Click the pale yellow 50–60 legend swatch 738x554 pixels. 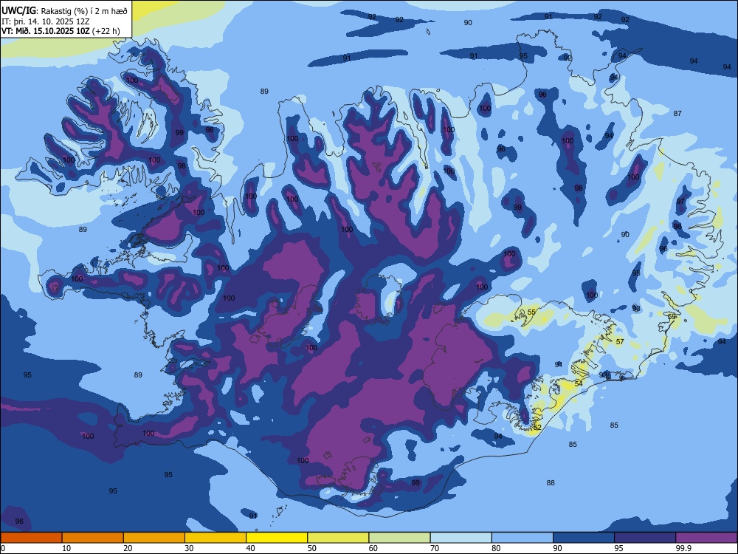pyautogui.click(x=338, y=538)
